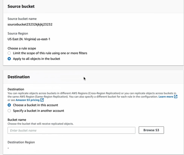Click the 'Destination Region' label
Screen dimensions: 184x155
pyautogui.click(x=21, y=142)
